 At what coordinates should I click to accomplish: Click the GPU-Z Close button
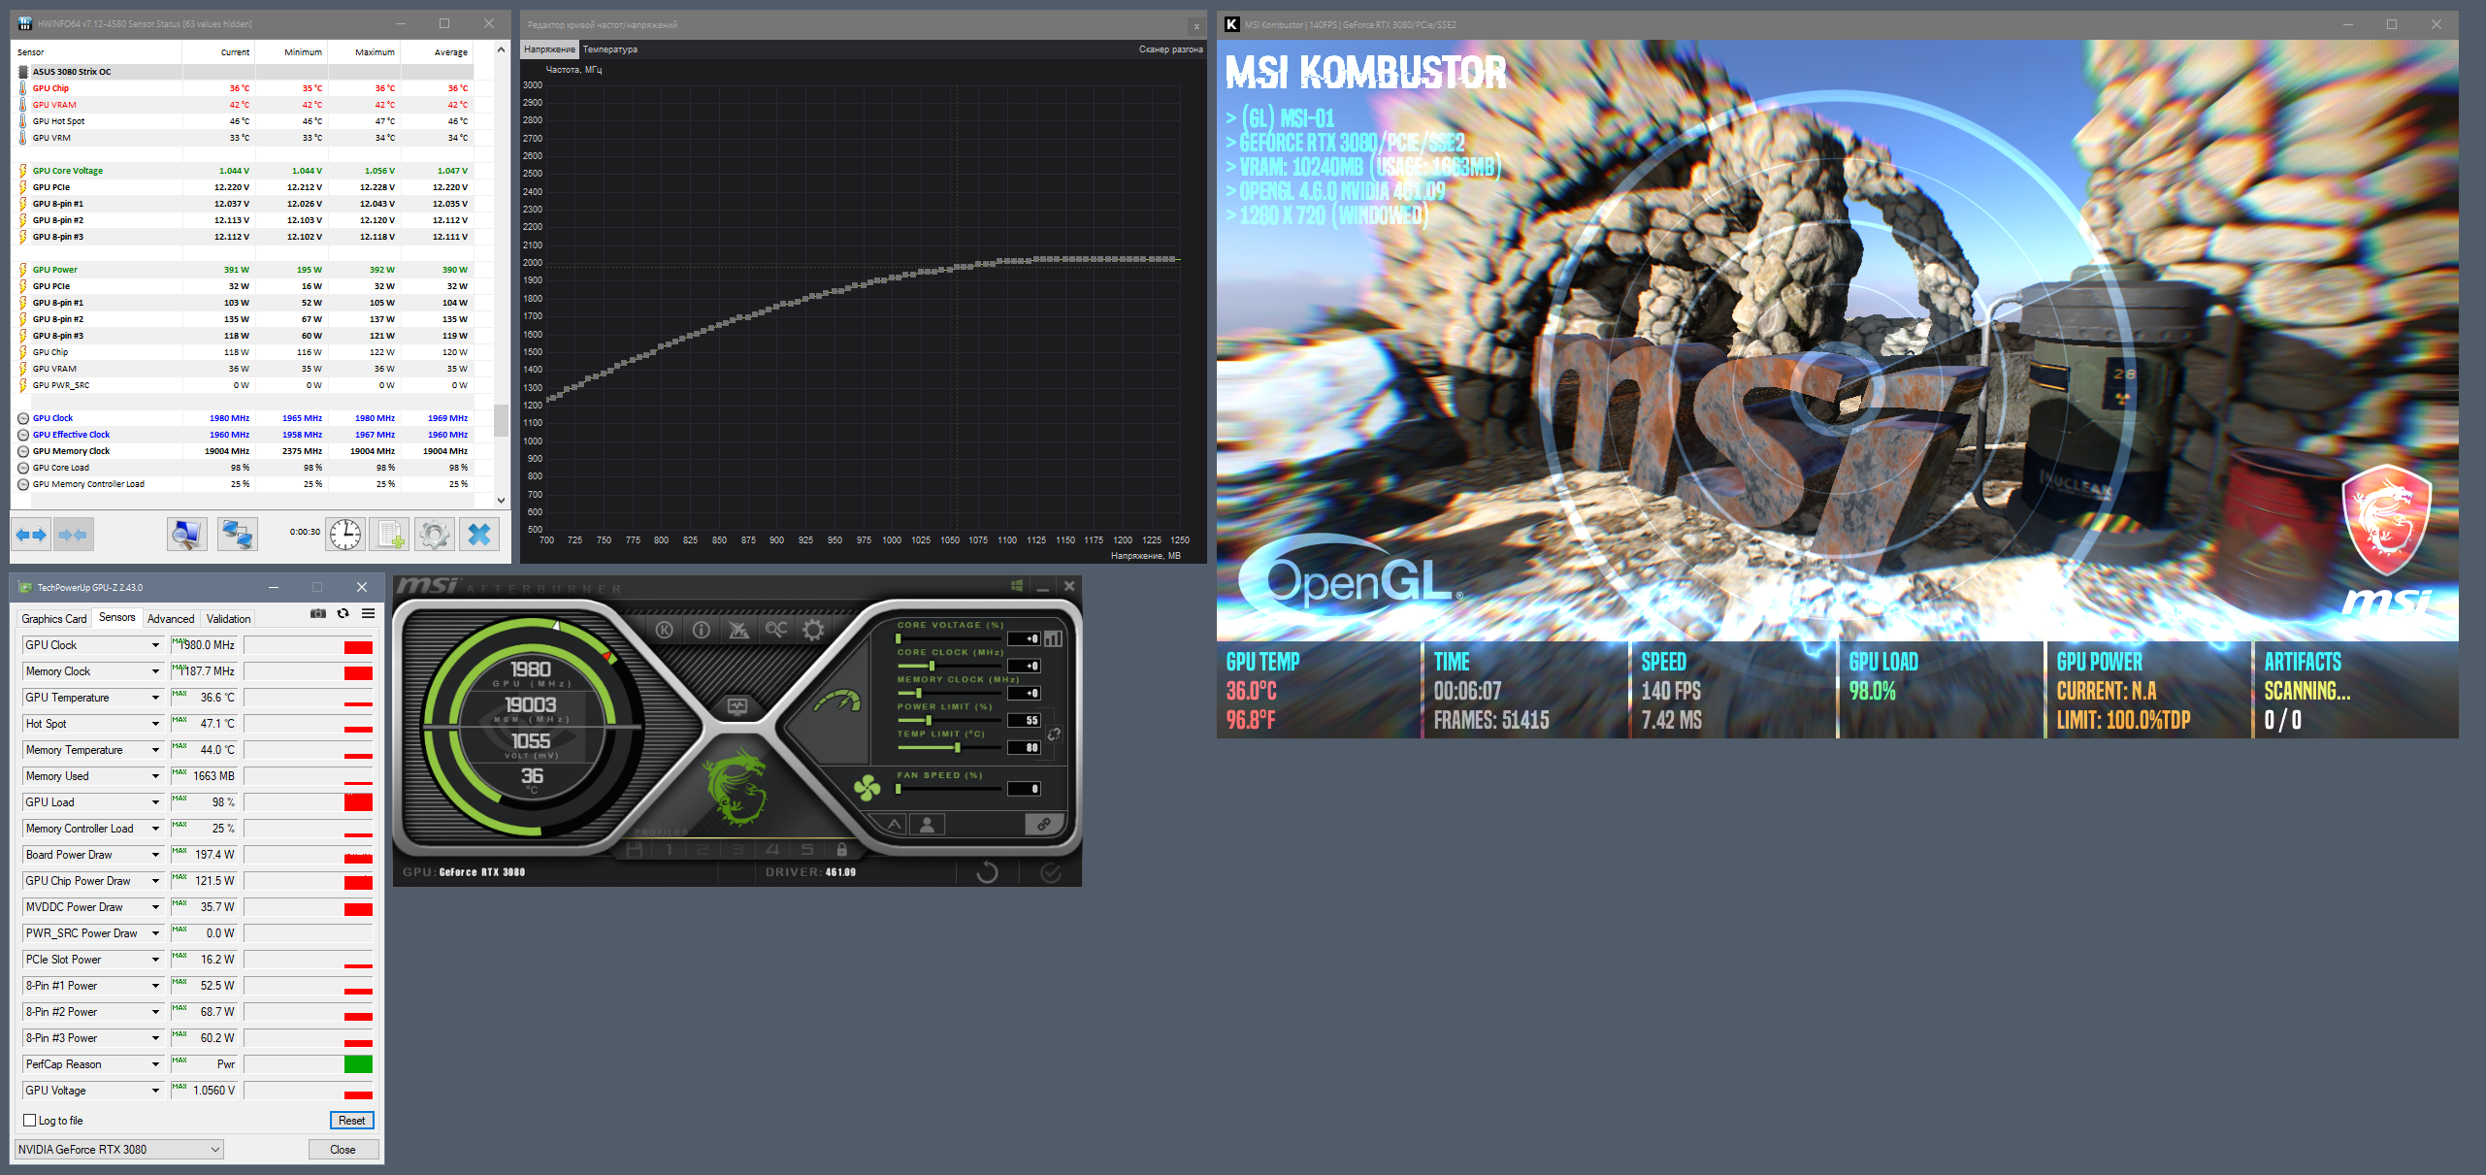[343, 1150]
